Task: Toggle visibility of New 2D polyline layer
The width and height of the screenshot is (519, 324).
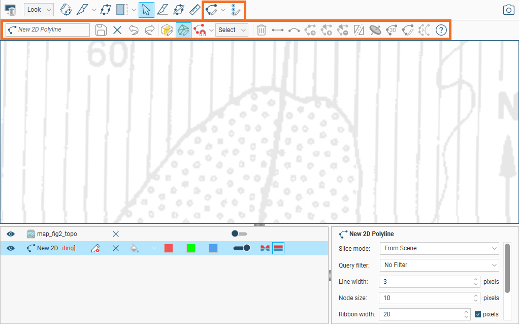Action: (x=11, y=248)
